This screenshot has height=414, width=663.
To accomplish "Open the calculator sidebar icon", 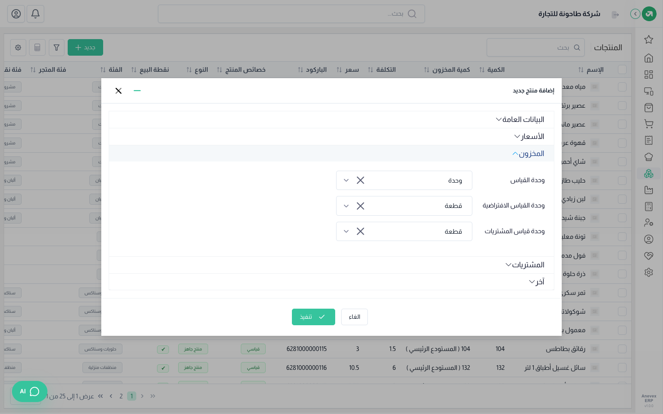I will tap(649, 207).
